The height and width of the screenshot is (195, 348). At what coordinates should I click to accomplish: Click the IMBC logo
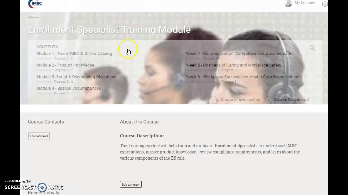tap(35, 4)
